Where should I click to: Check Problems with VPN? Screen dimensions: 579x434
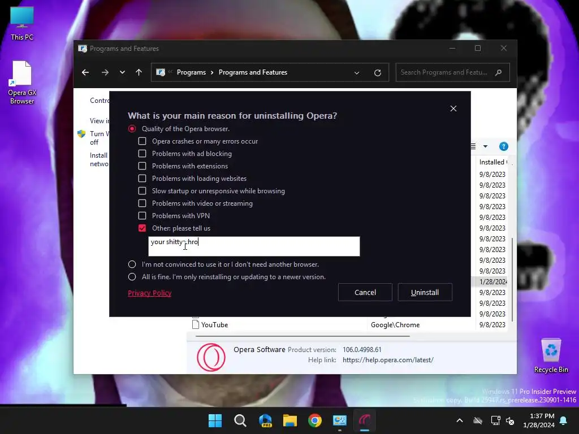coord(142,216)
